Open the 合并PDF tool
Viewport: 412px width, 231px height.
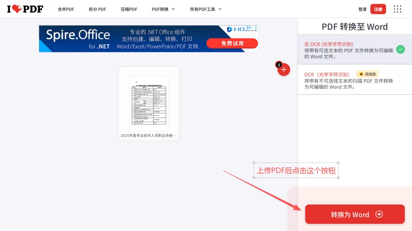[66, 9]
